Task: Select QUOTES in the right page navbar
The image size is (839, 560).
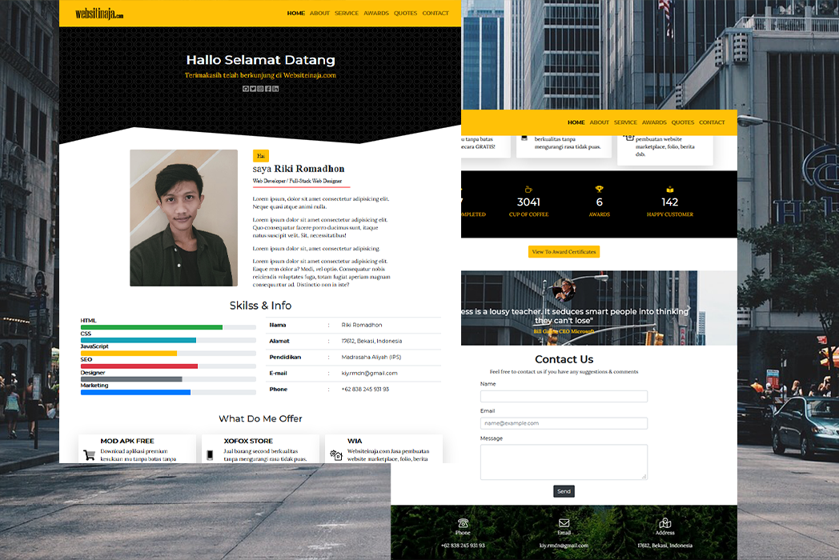Action: point(683,122)
